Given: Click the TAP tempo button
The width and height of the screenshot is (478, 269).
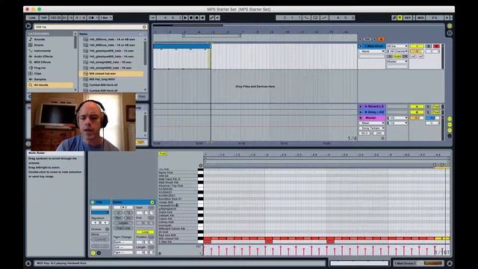Looking at the screenshot, I should coord(44,18).
